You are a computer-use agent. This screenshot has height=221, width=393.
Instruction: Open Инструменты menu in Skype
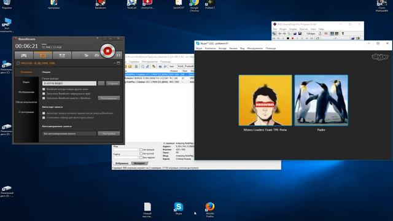point(255,48)
